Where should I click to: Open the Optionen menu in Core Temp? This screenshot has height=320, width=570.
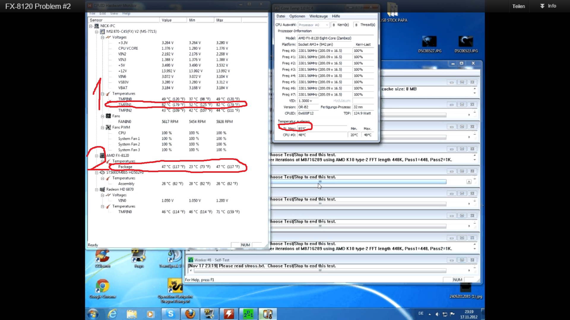[x=297, y=16]
